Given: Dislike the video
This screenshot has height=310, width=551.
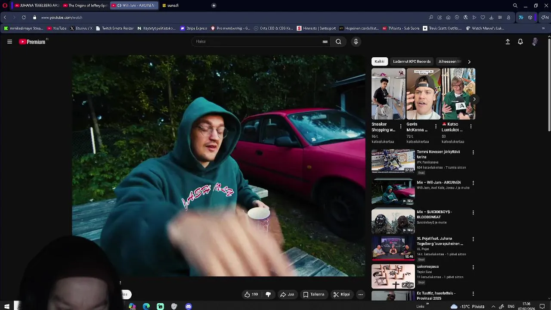Looking at the screenshot, I should point(268,294).
